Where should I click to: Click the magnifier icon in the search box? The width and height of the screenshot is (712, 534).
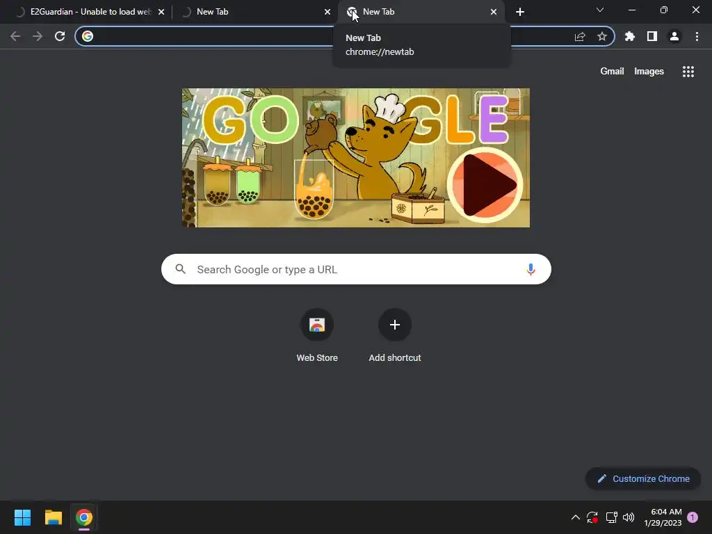coord(180,269)
